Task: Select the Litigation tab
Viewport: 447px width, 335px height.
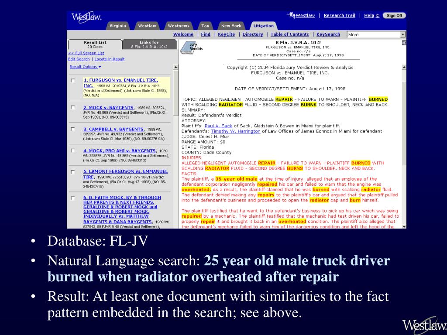Action: click(x=263, y=26)
